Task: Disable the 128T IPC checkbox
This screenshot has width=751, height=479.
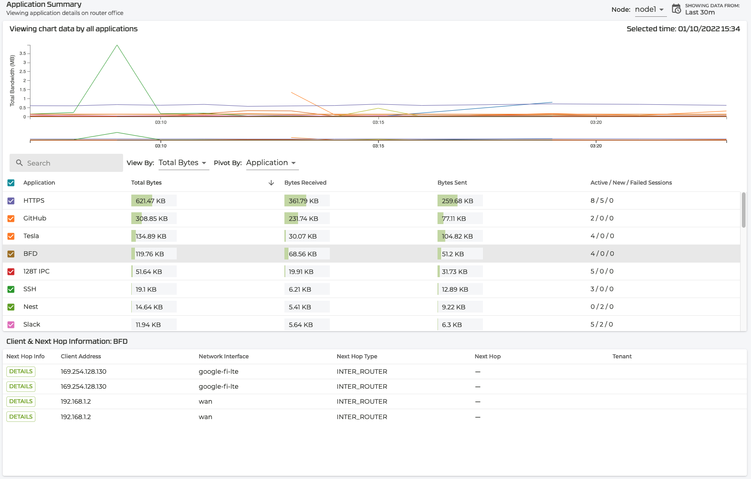Action: click(x=11, y=271)
